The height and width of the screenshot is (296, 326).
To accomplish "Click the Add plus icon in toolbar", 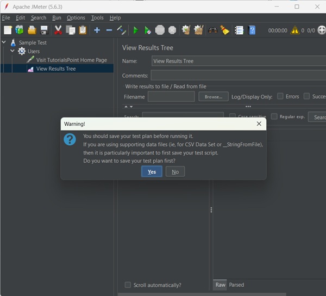I will (x=97, y=30).
